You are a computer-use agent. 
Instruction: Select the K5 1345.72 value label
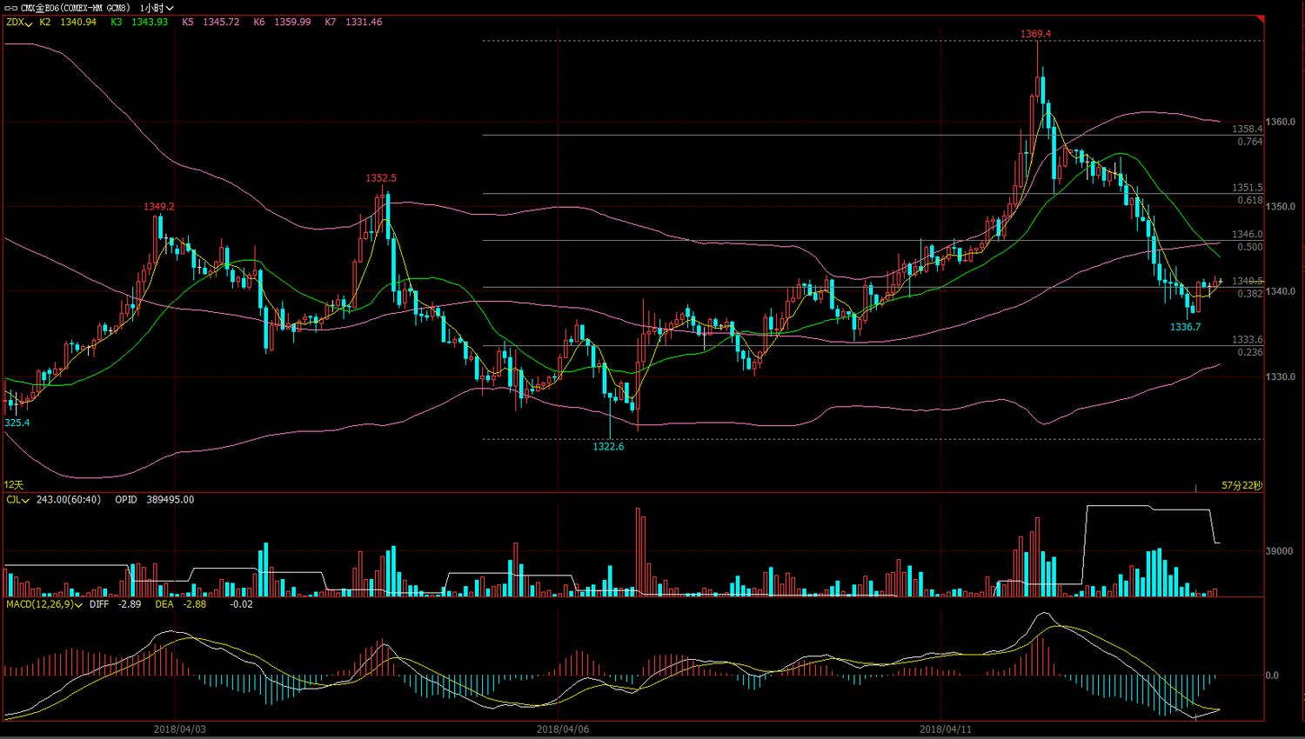coord(211,23)
